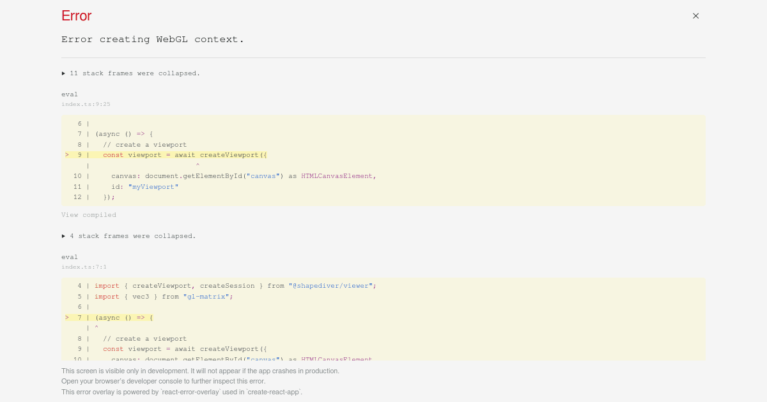
Task: Click line 12 closing '});' code
Action: (x=109, y=197)
